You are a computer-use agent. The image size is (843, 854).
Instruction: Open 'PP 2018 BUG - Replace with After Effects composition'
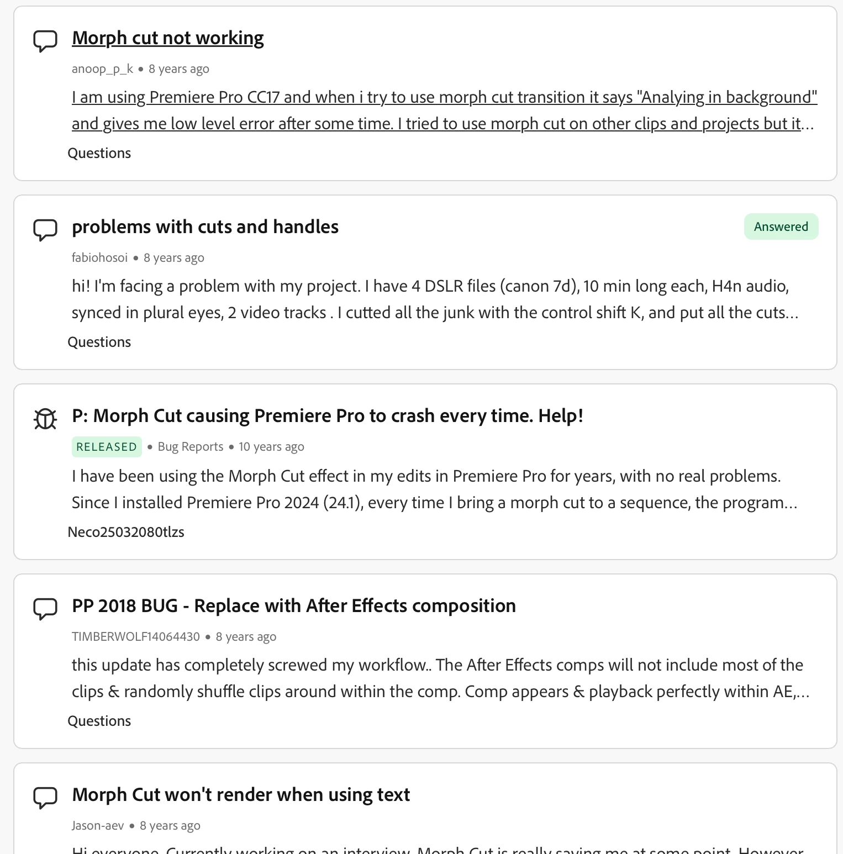coord(294,606)
